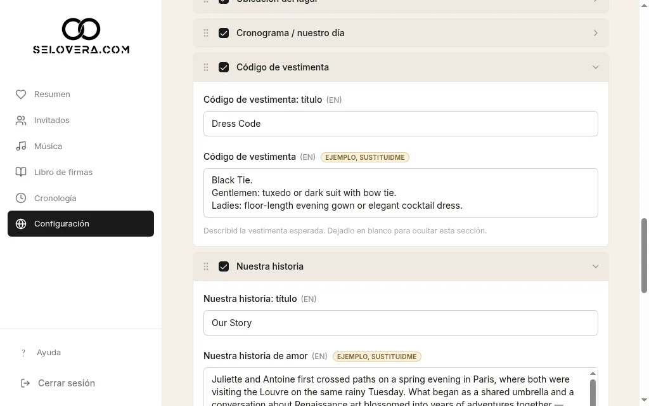Click the clock icon beside Cronología
Viewport: 649px width, 406px height.
click(x=21, y=198)
